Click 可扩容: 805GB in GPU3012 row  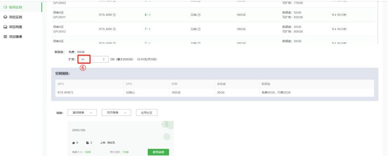[292, 32]
